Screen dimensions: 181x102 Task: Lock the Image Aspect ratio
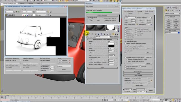pyautogui.click(x=137, y=25)
